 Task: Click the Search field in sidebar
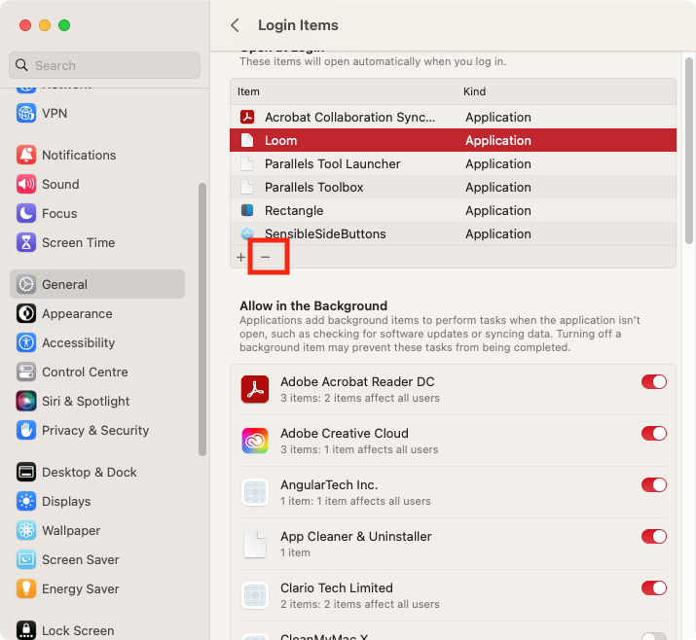click(105, 65)
